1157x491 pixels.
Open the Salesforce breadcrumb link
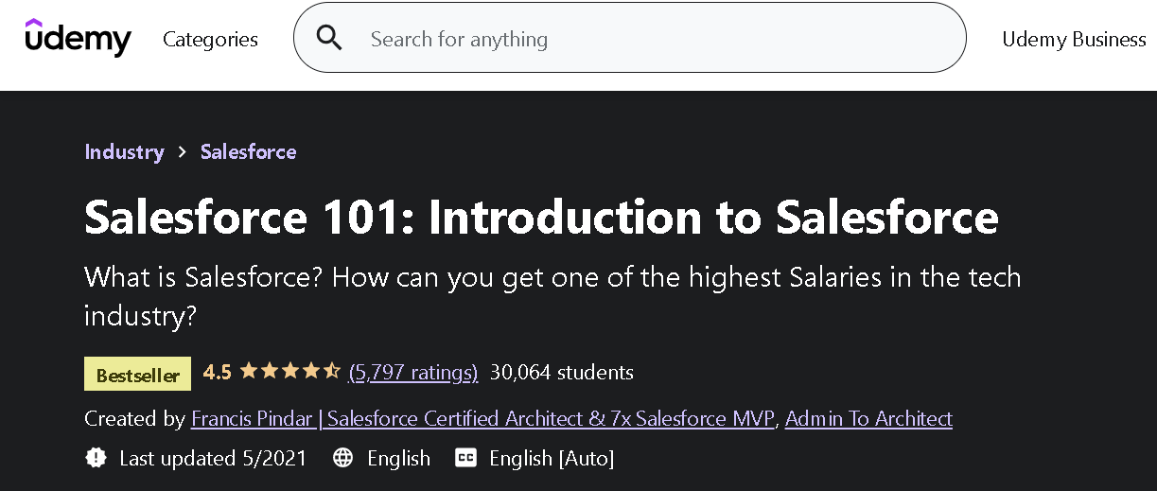click(x=248, y=151)
